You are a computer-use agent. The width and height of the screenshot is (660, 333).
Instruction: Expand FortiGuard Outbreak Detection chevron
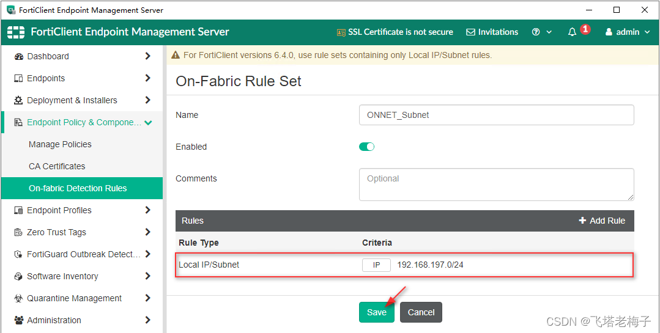148,254
